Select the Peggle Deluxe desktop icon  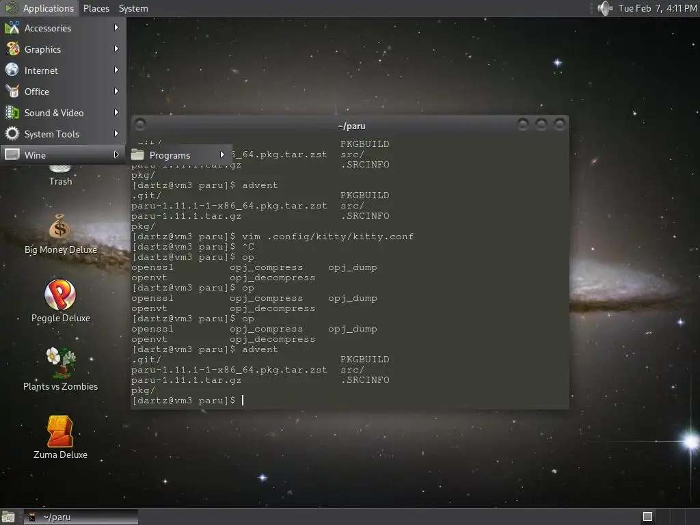point(60,301)
